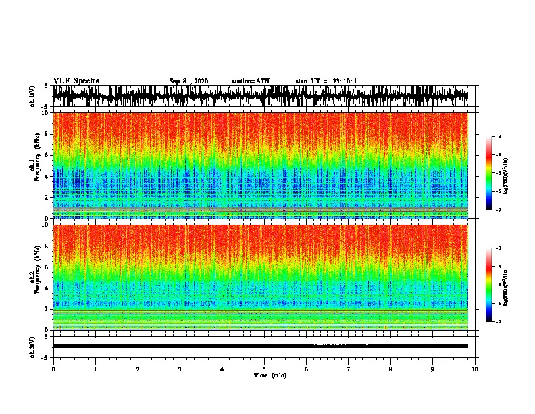The image size is (535, 414).
Task: Click the "2" kHz tick of ch.2 frequency axis
Action: [x=47, y=309]
